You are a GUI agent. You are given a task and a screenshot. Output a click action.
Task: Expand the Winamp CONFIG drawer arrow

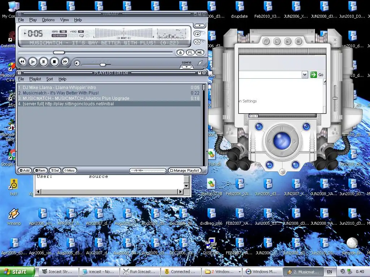tap(186, 67)
